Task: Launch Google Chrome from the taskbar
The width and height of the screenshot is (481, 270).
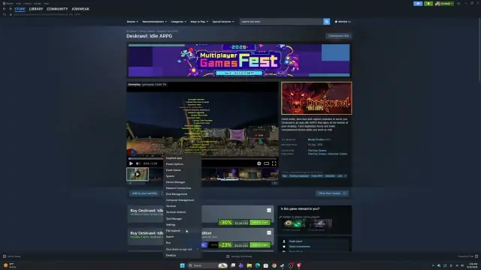Action: [274, 265]
